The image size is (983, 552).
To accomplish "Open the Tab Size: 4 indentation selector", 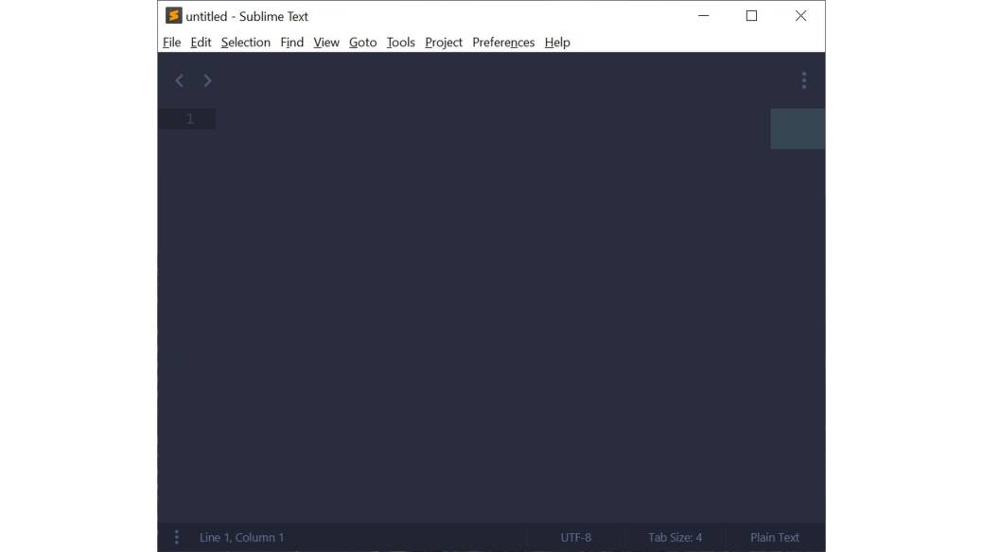I will [675, 537].
